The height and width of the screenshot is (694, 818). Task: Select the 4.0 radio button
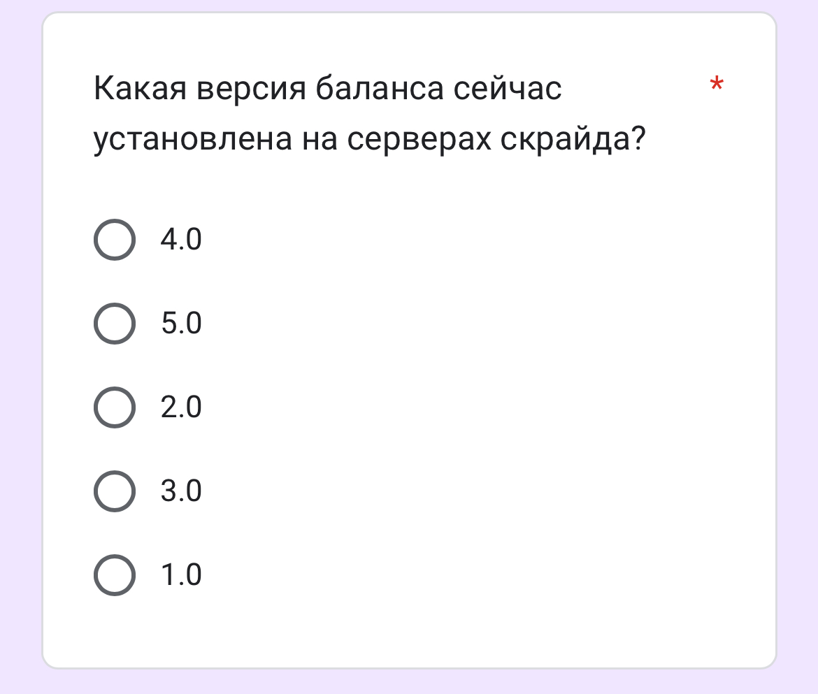click(x=113, y=240)
